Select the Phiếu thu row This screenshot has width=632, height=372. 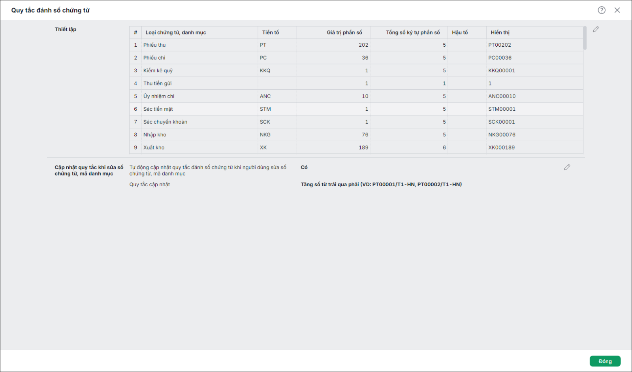pos(356,45)
